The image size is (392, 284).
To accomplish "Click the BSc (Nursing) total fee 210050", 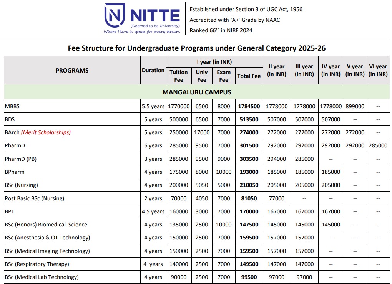I will pyautogui.click(x=249, y=185).
